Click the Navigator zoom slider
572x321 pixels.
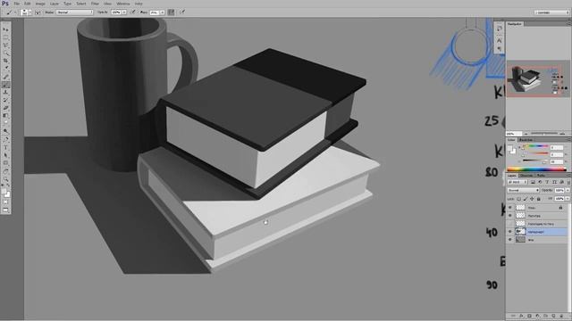tap(544, 134)
